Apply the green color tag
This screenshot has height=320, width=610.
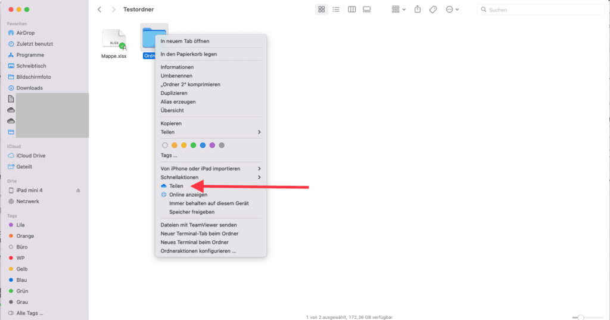(x=194, y=145)
